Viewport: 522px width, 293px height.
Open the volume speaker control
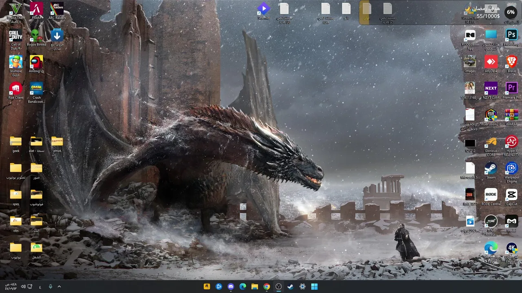(x=23, y=286)
